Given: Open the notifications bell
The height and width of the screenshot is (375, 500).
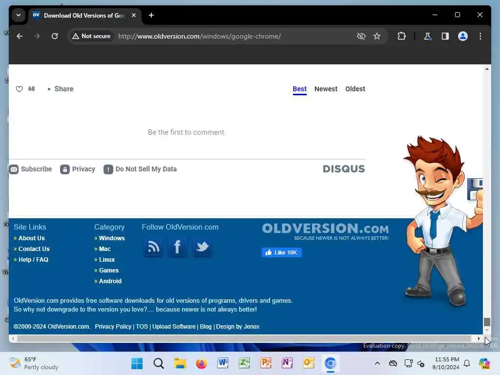Looking at the screenshot, I should [x=467, y=363].
